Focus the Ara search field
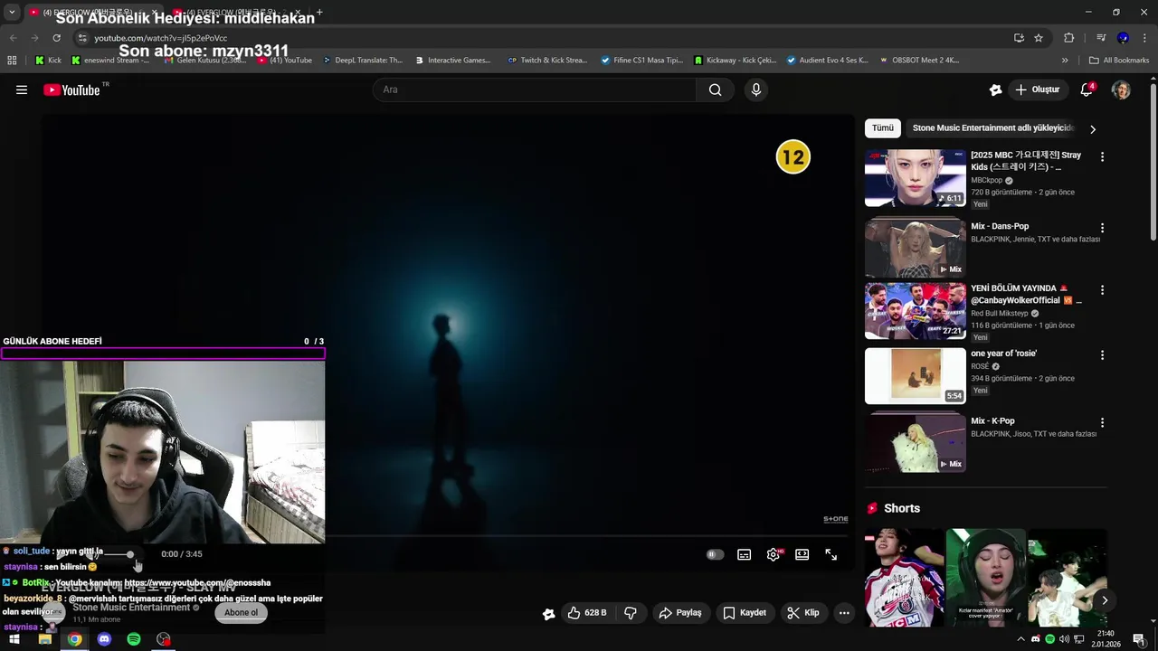The image size is (1158, 651). coord(535,90)
